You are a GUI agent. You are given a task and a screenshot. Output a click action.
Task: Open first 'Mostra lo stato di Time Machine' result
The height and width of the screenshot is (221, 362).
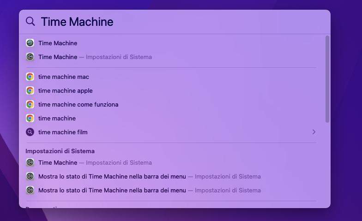coord(150,176)
